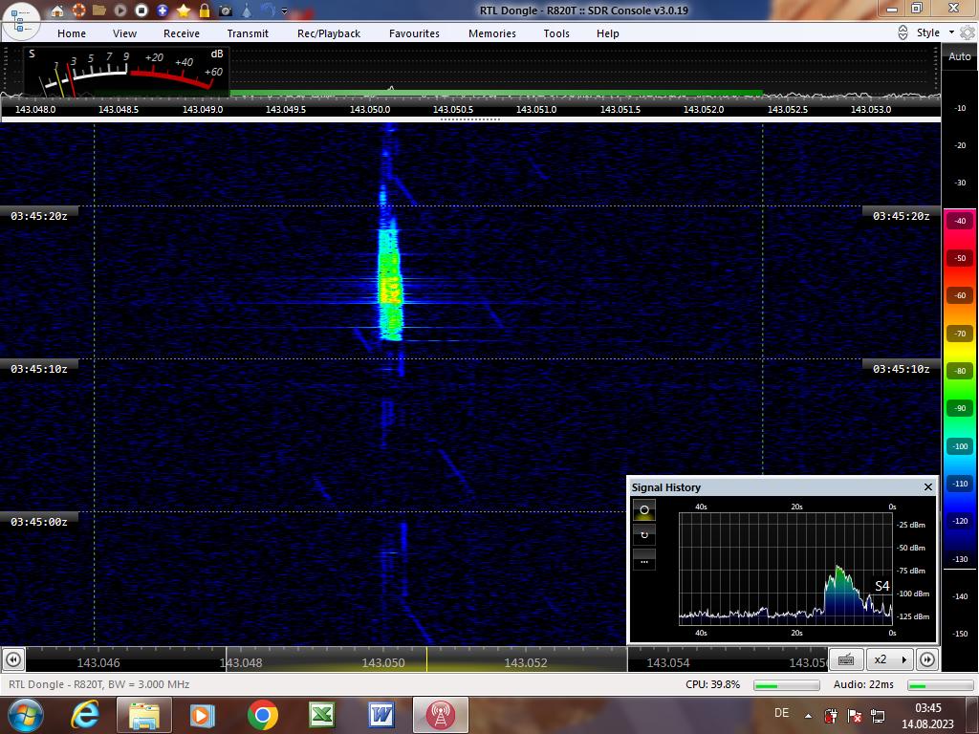The image size is (979, 734).
Task: Expand the quick access toolbar customize arrow
Action: tap(284, 11)
